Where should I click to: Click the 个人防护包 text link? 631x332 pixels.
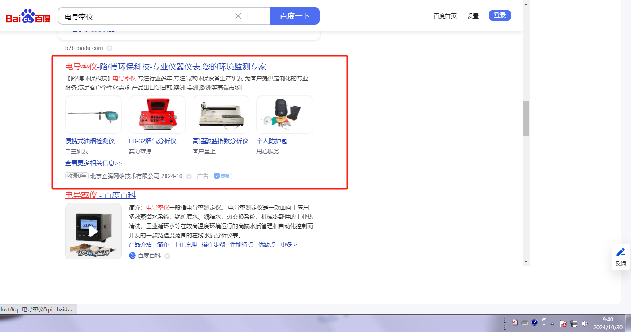[272, 141]
